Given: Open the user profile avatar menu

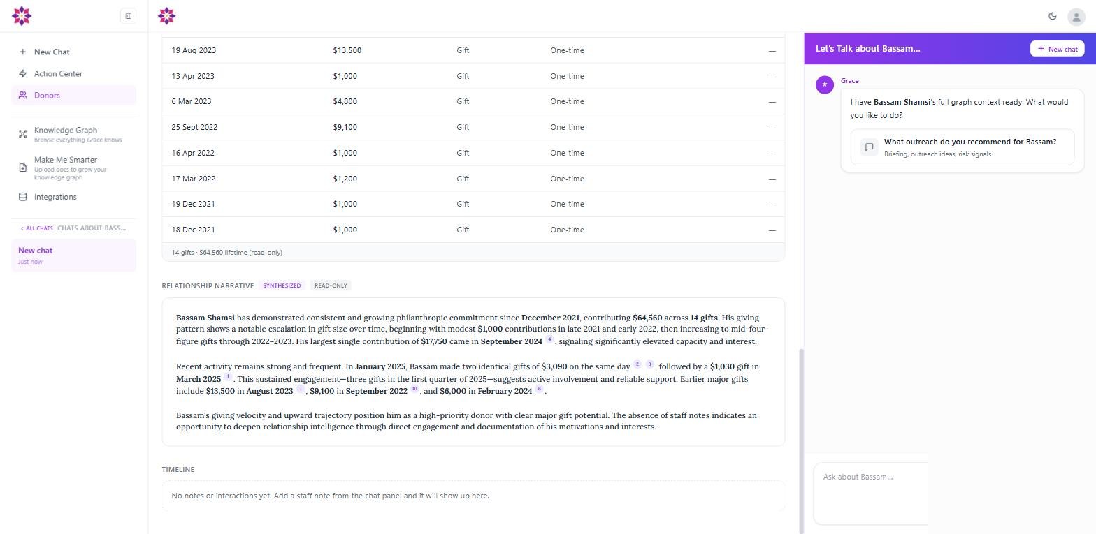Looking at the screenshot, I should tap(1076, 17).
